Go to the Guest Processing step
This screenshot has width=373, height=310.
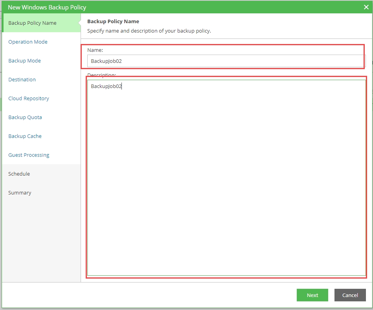pos(29,155)
